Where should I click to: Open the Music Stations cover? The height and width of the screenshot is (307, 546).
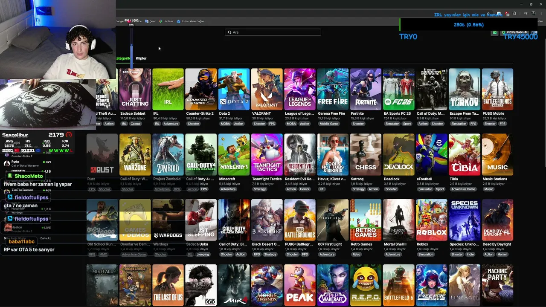click(497, 154)
